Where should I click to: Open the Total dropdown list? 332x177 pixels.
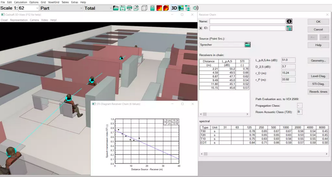click(x=111, y=8)
